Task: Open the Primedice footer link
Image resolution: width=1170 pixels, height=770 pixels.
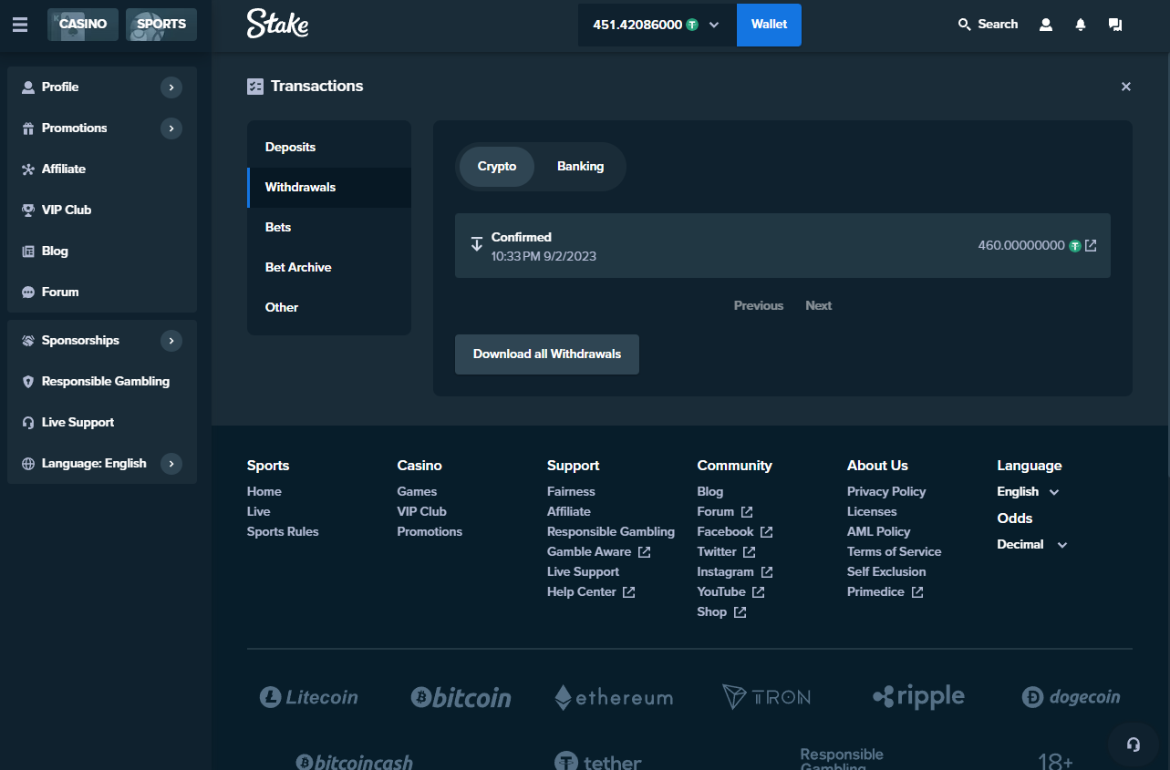Action: (x=885, y=592)
